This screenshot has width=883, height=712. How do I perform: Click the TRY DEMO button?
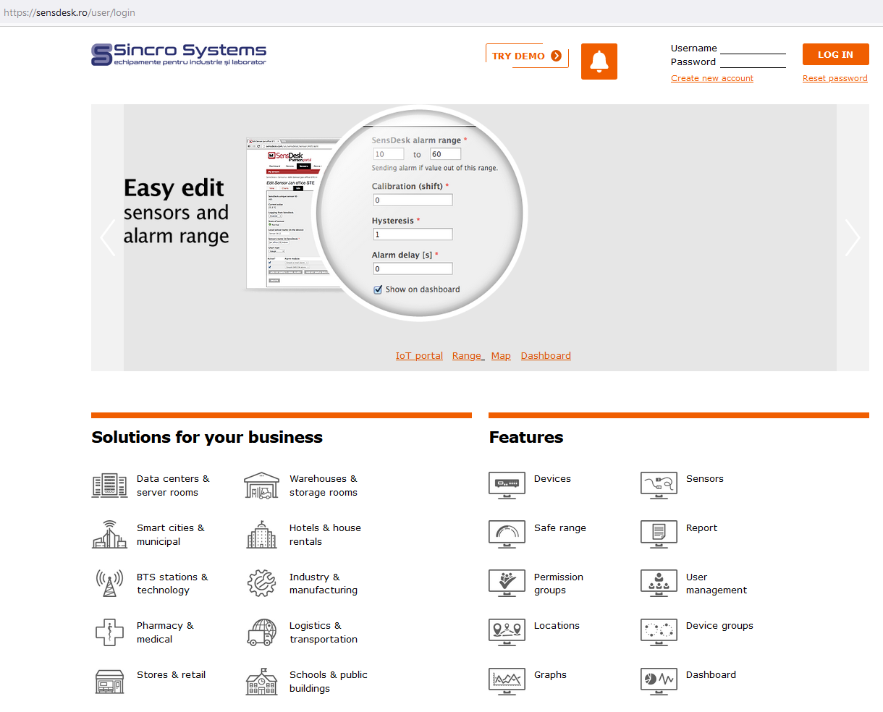(x=527, y=56)
